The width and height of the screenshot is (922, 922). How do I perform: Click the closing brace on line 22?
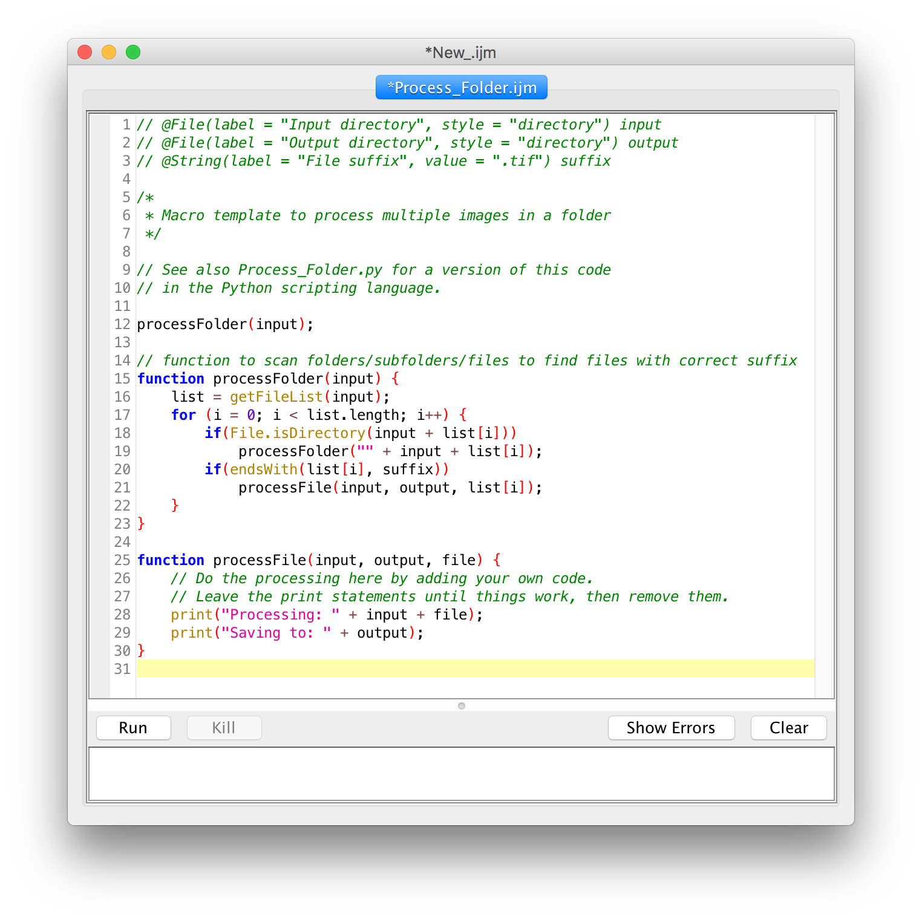[x=175, y=506]
